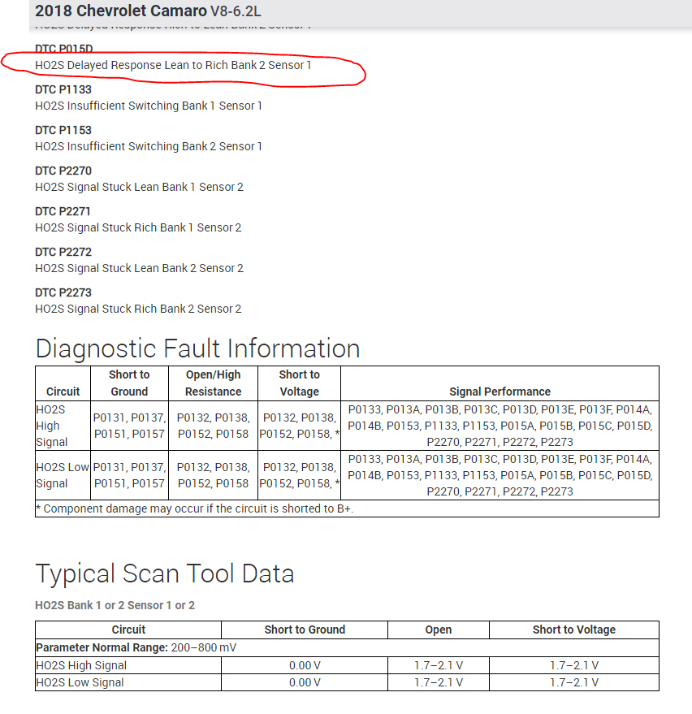Click 'HO2S Signal Stuck Lean Bank 2 Sensor 2'
This screenshot has height=714, width=692.
coord(140,268)
